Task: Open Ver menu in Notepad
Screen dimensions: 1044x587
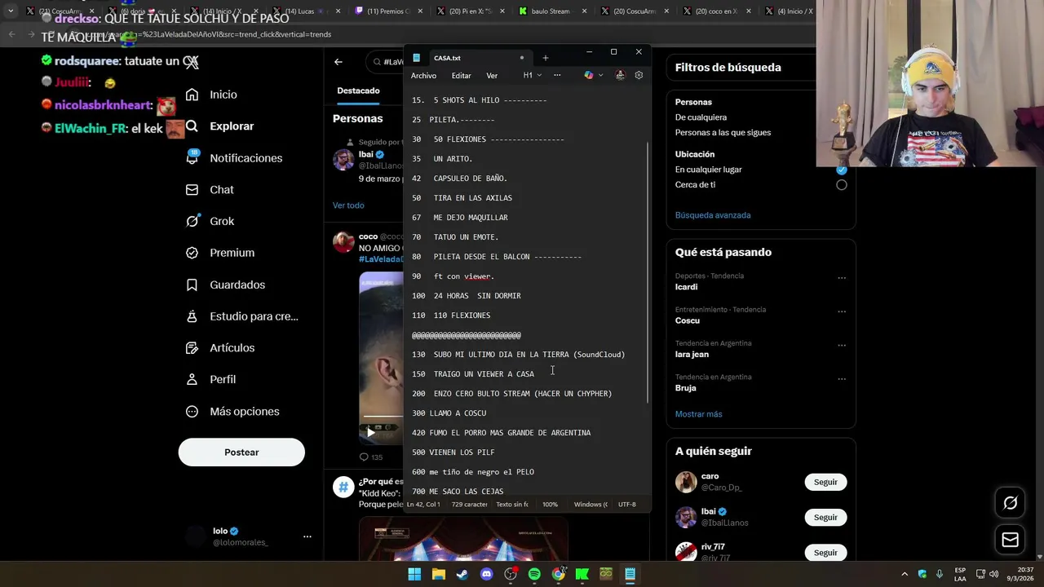Action: (492, 75)
